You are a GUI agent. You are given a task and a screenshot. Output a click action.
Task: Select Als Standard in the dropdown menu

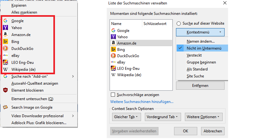[197, 69]
